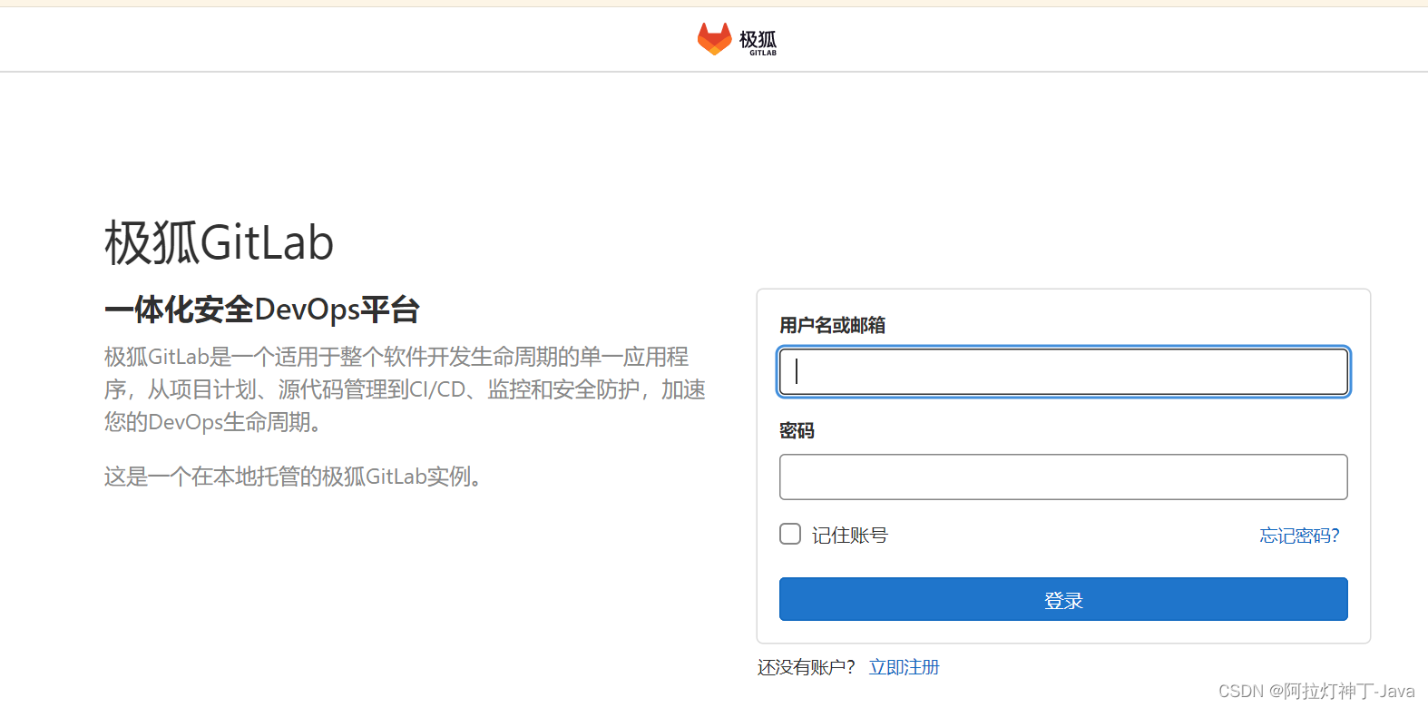Viewport: 1428px width, 708px height.
Task: Click the 极狐GitLab heading text
Action: click(219, 243)
